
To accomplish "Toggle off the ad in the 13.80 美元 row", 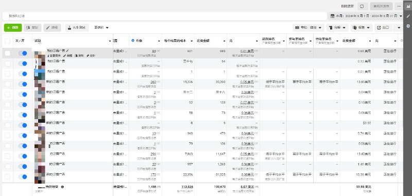I will pos(23,84).
